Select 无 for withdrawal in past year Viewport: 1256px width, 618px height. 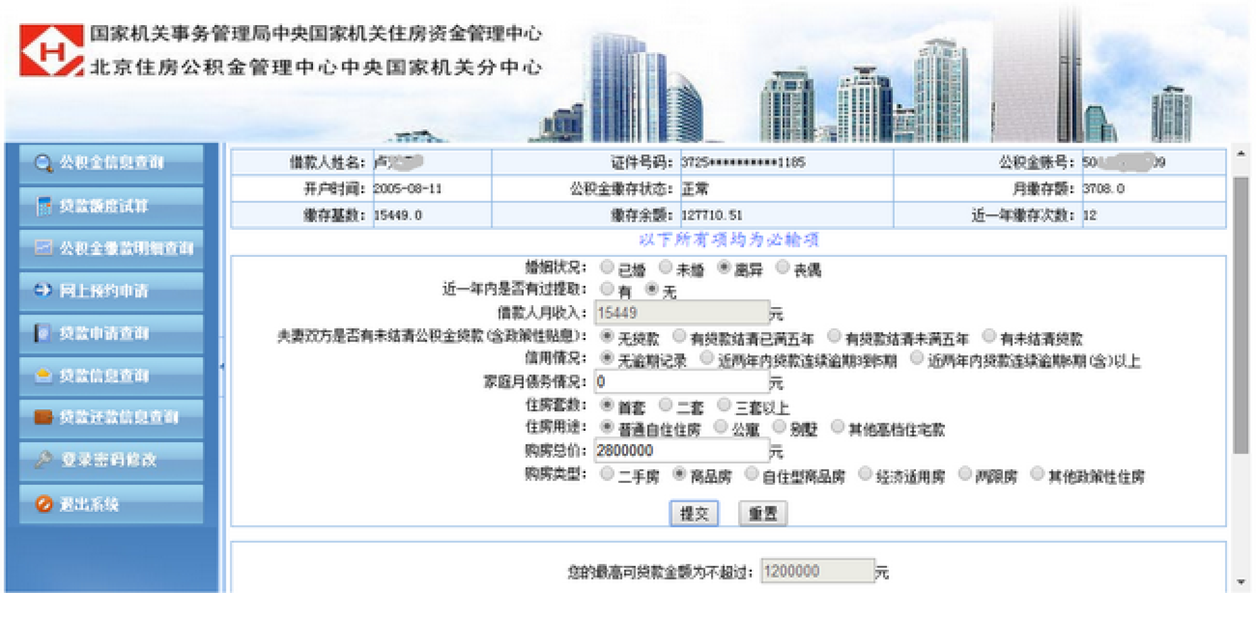click(651, 290)
